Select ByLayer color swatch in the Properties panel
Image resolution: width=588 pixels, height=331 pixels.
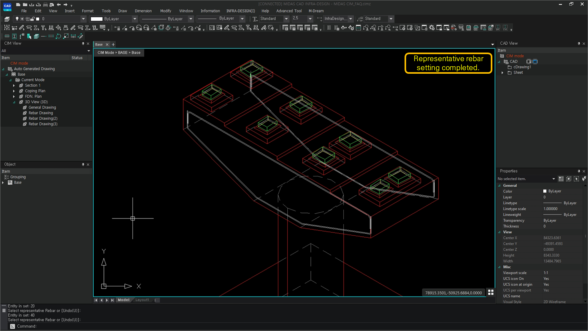click(546, 191)
